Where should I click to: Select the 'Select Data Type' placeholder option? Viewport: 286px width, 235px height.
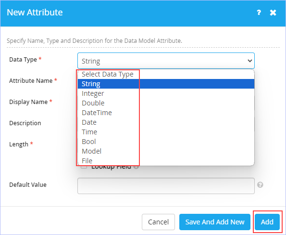(166, 74)
